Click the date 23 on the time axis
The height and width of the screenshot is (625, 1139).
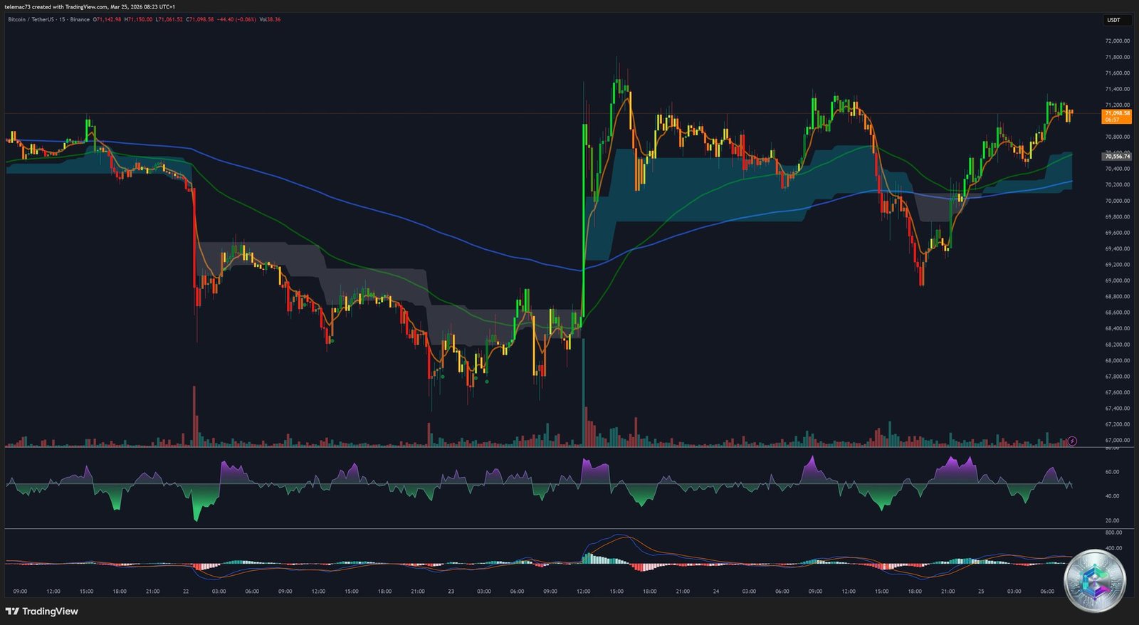pos(451,592)
